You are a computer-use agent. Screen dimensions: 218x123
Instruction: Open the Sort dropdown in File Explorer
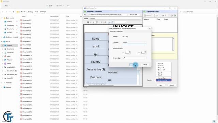coord(50,6)
